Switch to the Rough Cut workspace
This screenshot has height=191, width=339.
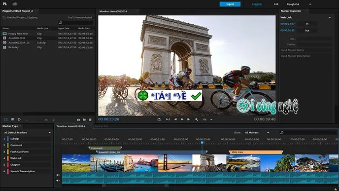[x=293, y=4]
